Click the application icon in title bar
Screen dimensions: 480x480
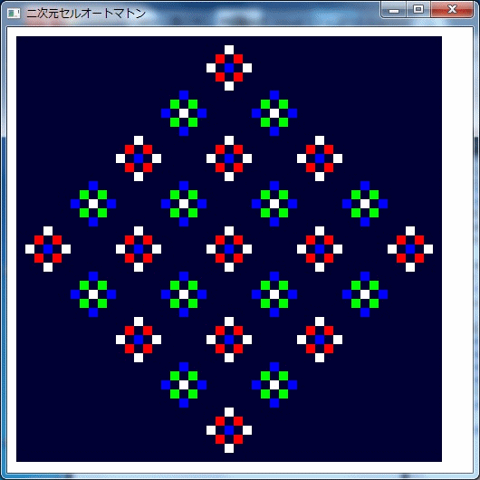tap(14, 14)
